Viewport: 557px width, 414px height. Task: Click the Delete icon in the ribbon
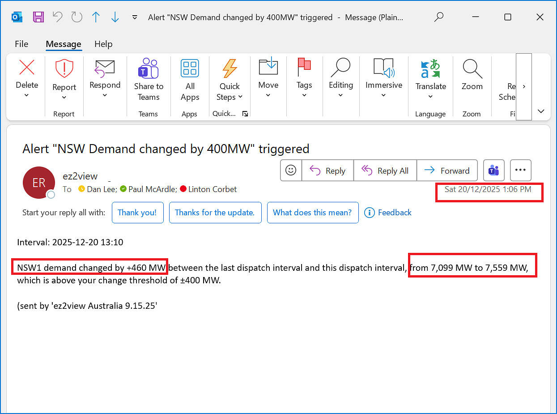(x=27, y=68)
